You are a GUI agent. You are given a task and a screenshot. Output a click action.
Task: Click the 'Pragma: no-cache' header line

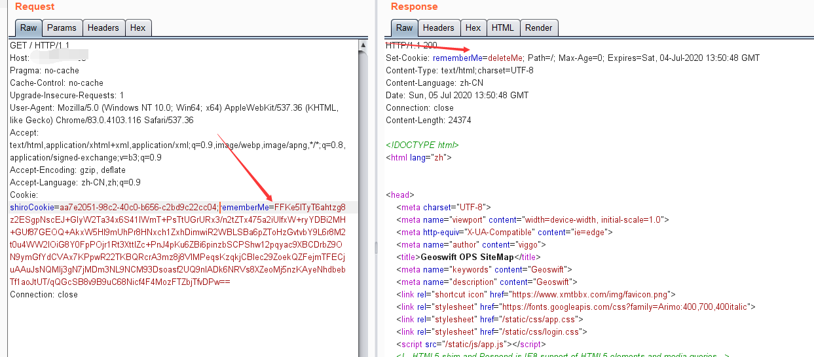pyautogui.click(x=45, y=70)
